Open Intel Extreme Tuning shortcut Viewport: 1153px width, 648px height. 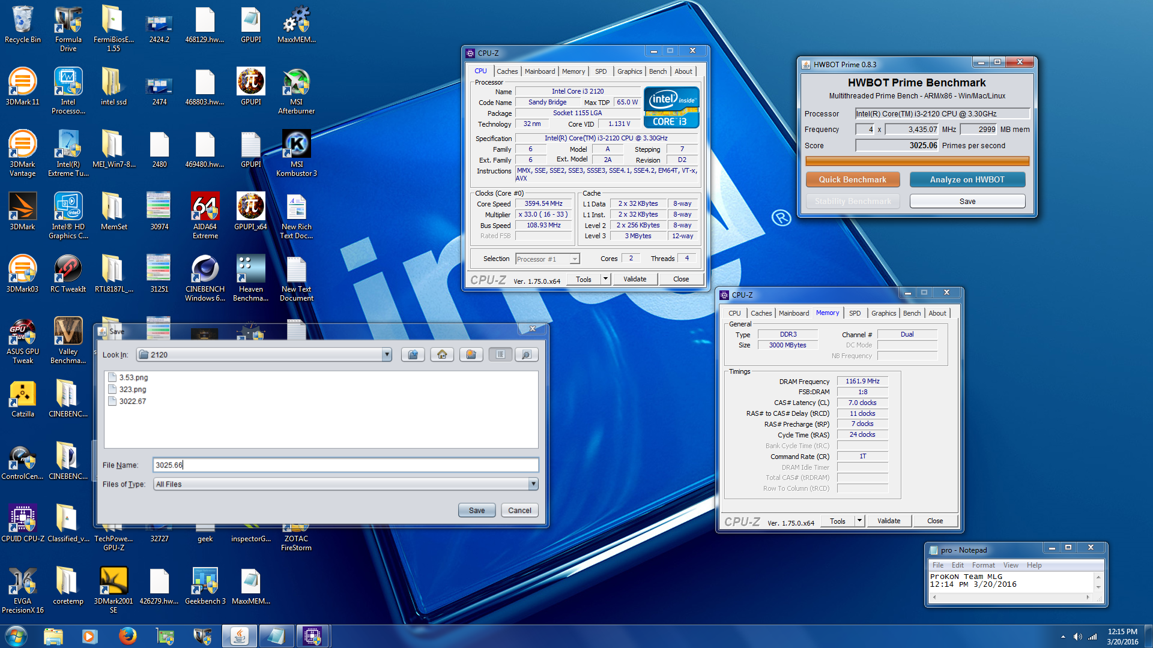point(68,154)
